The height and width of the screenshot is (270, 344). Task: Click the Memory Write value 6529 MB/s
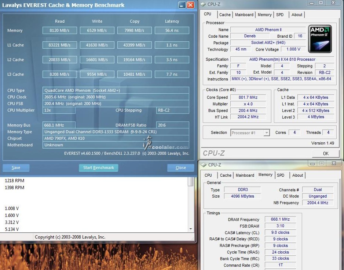pyautogui.click(x=97, y=30)
